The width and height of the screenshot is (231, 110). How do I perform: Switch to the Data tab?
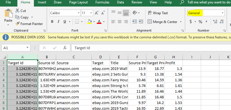click(x=120, y=2)
